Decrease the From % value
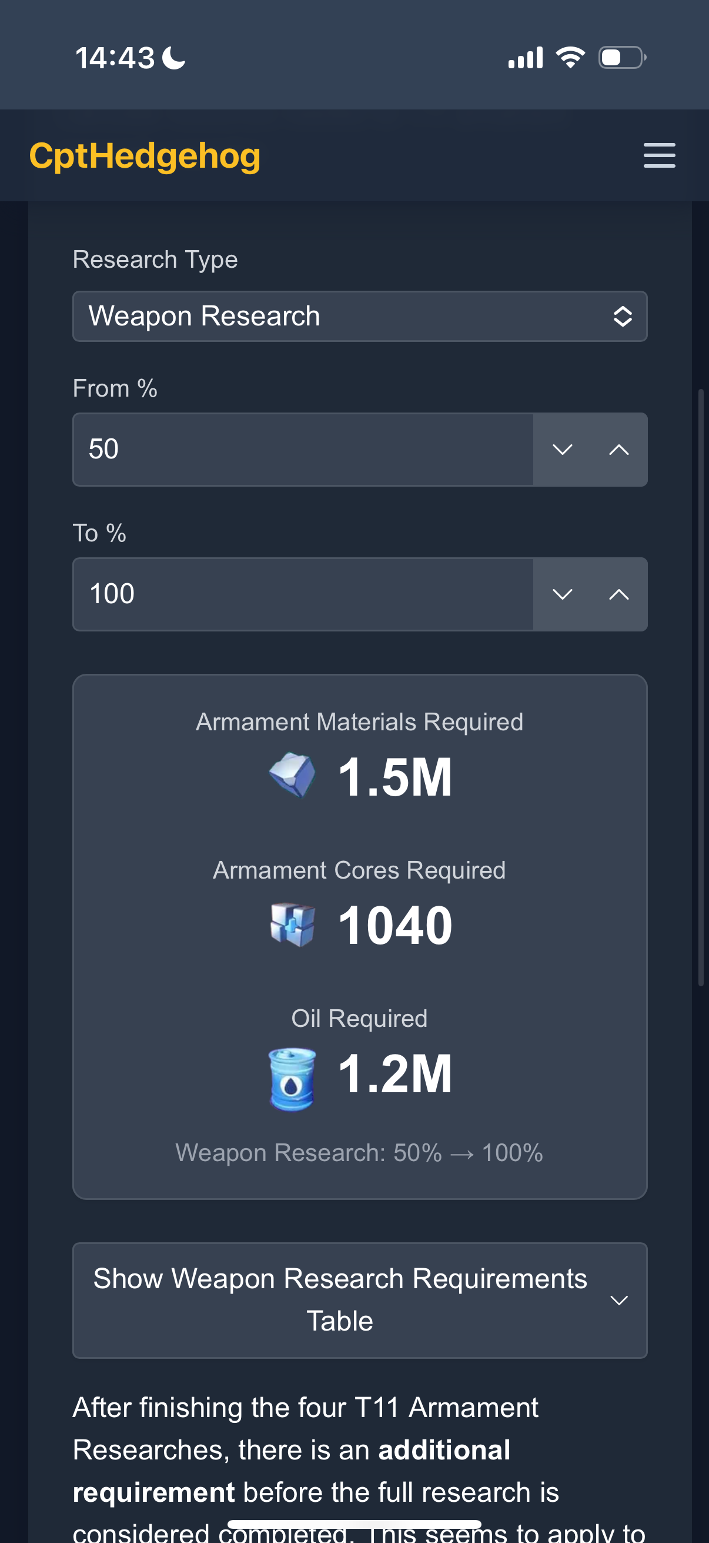 coord(562,449)
